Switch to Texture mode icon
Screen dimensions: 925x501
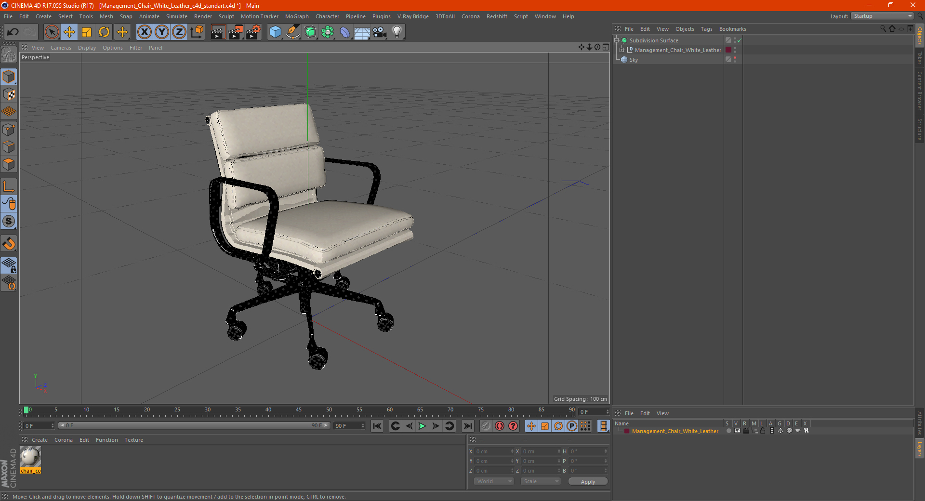[x=9, y=94]
